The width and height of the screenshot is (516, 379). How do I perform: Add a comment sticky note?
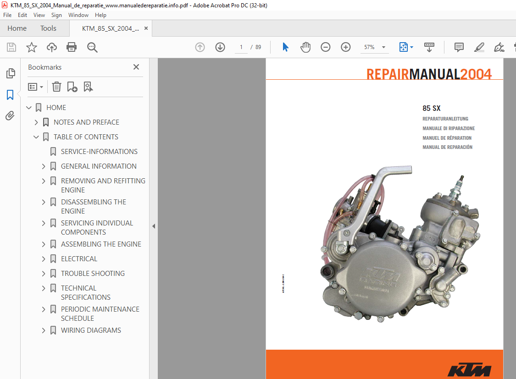point(459,47)
